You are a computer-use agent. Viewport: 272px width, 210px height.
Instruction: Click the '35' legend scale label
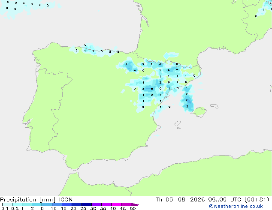tap(103, 208)
